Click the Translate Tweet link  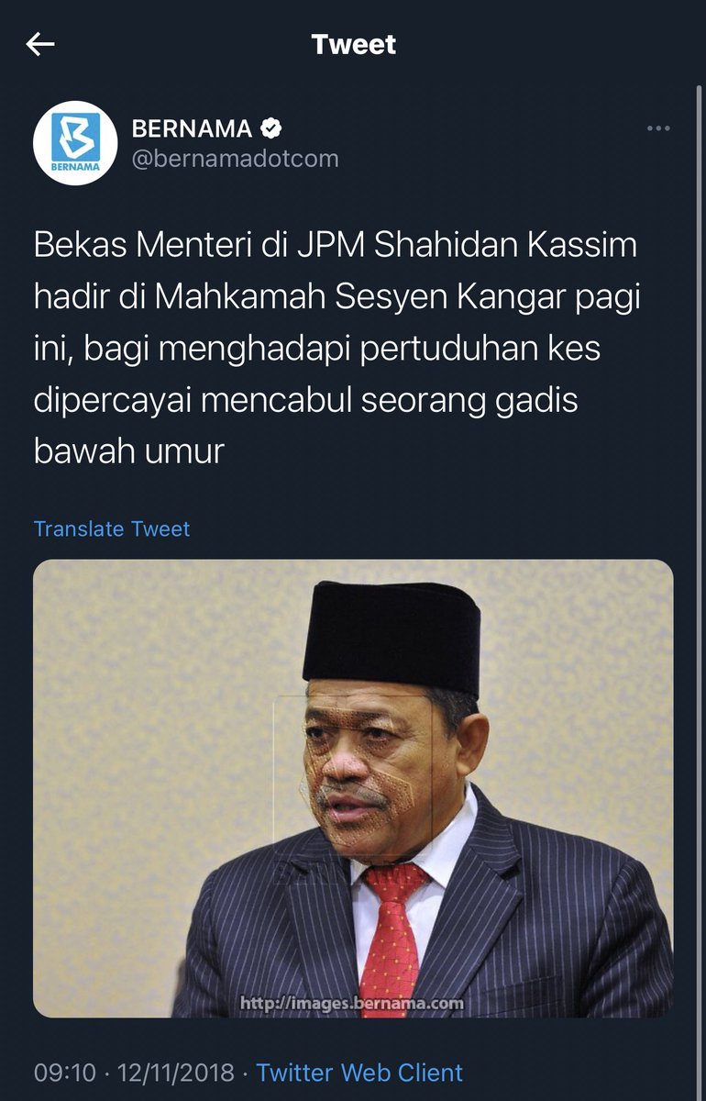(112, 528)
